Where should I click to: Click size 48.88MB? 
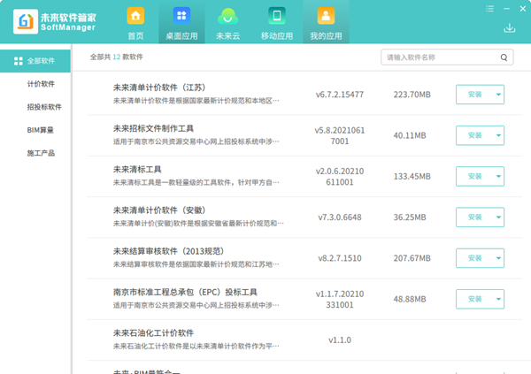point(410,299)
